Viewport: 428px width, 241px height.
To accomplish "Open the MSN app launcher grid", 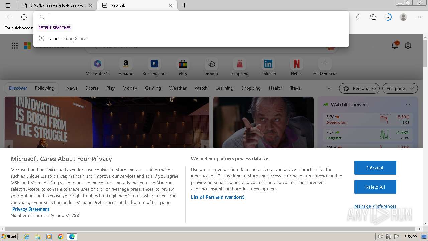I will (x=15, y=46).
